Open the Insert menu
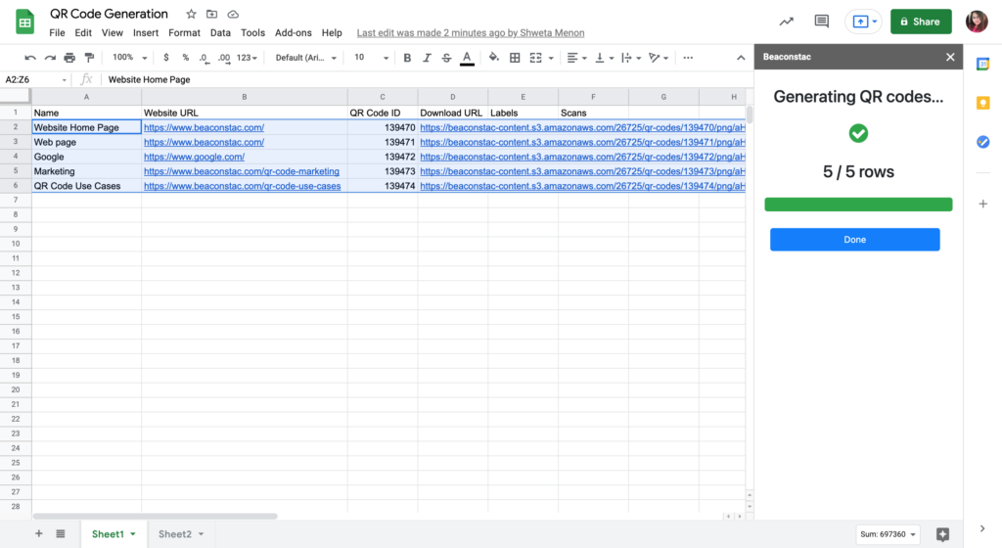The width and height of the screenshot is (1002, 548). click(146, 32)
